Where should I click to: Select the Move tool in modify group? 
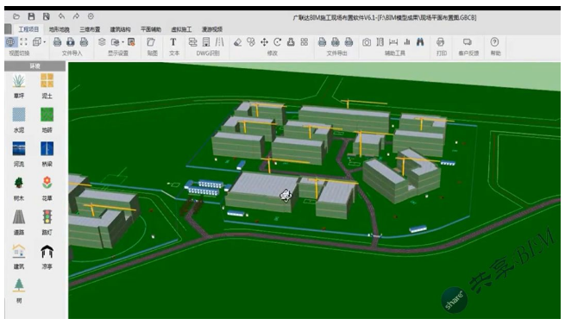(264, 42)
